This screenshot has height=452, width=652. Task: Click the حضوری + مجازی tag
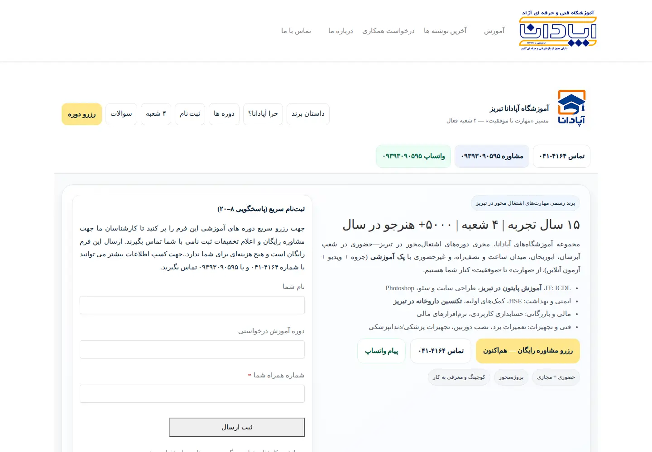pos(556,377)
